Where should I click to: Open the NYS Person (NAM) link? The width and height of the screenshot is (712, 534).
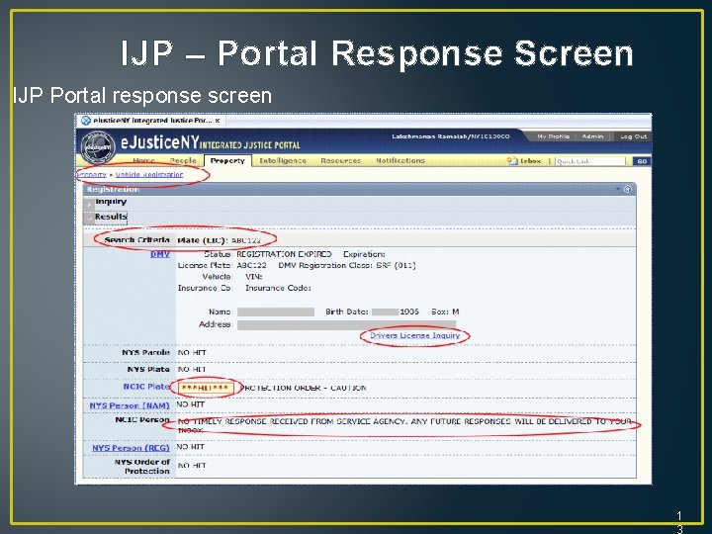pos(130,405)
